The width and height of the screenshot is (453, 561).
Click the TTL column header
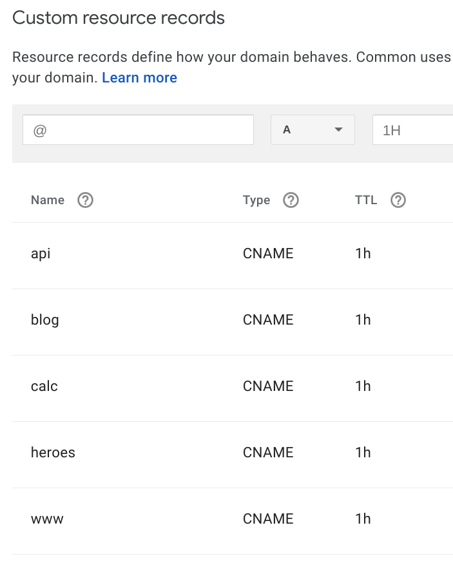tap(365, 200)
